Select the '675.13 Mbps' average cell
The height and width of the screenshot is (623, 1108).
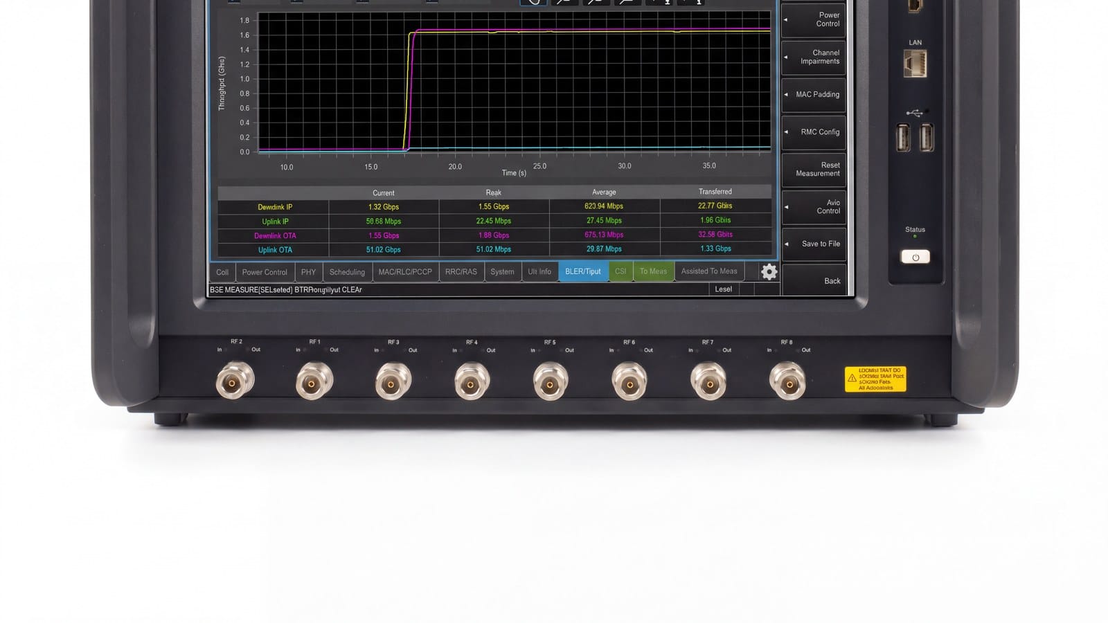tap(604, 235)
